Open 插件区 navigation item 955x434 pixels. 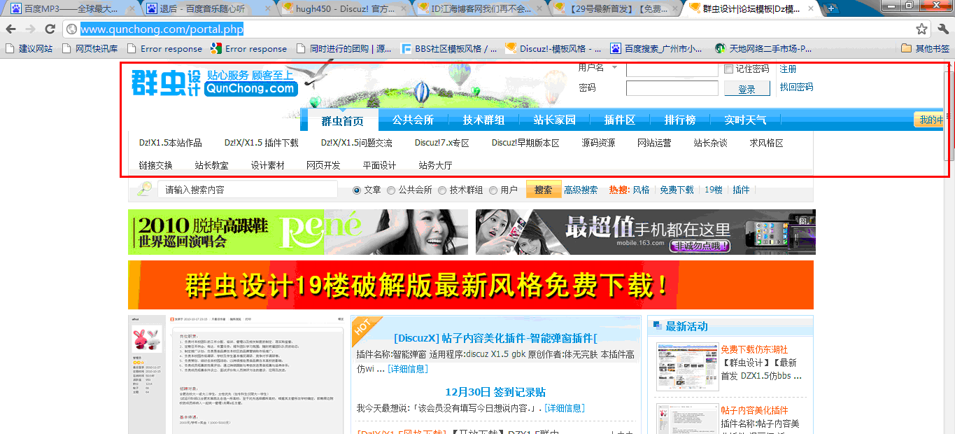point(620,120)
